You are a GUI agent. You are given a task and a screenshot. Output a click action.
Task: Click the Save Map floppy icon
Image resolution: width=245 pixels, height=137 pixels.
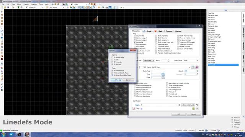[x=8, y=7]
